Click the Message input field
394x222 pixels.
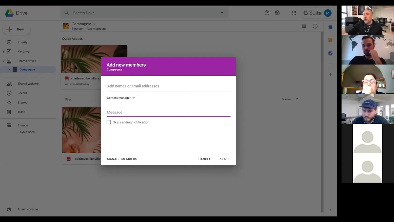click(168, 112)
